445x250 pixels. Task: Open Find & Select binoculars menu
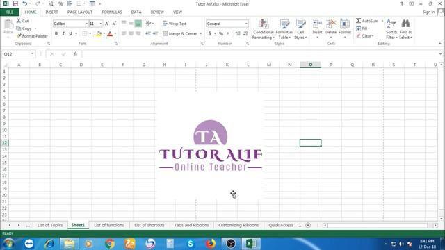point(405,29)
